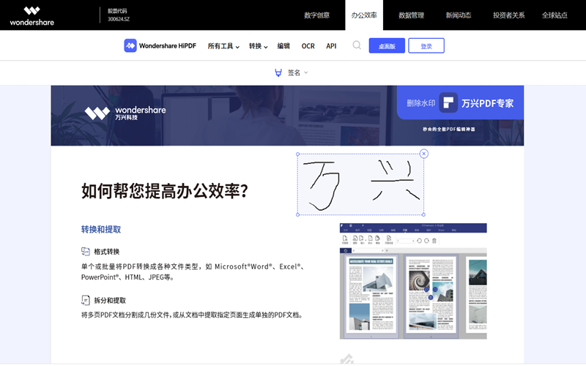
Task: Click the 登录 login button
Action: click(x=426, y=45)
